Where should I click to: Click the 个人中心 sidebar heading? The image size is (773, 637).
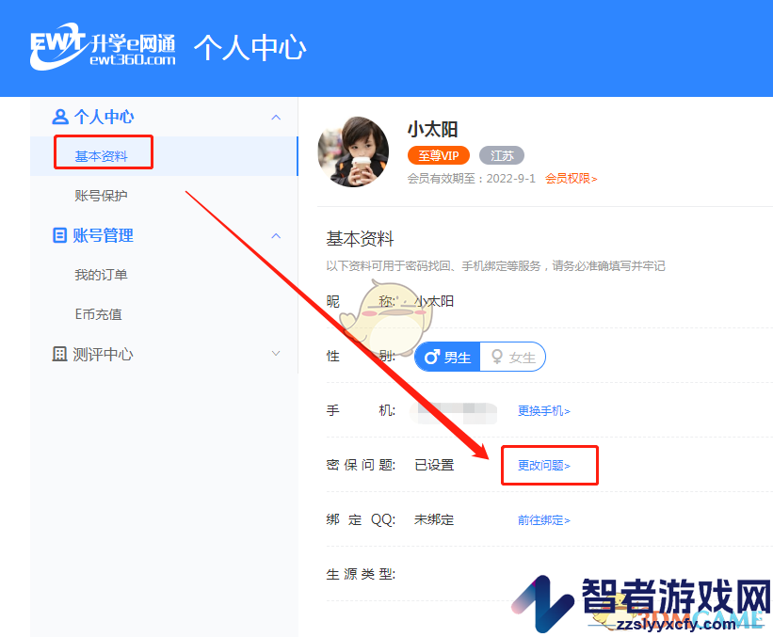(x=104, y=117)
